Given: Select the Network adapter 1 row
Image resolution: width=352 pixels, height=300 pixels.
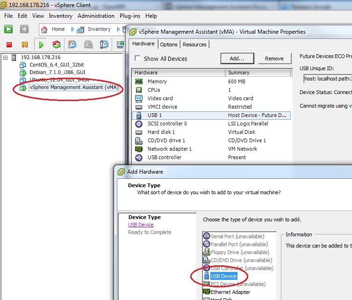Looking at the screenshot, I should point(211,149).
